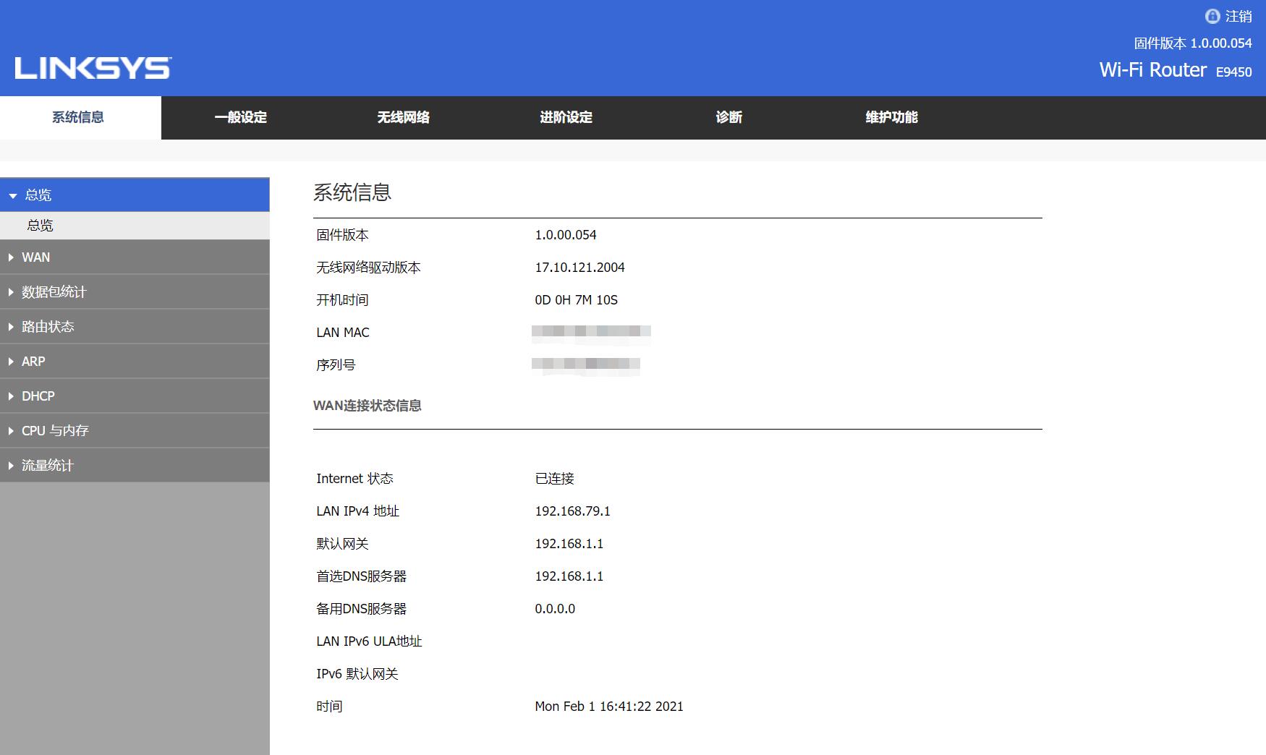The height and width of the screenshot is (755, 1266).
Task: Expand the 路由状态 section
Action: coord(48,326)
